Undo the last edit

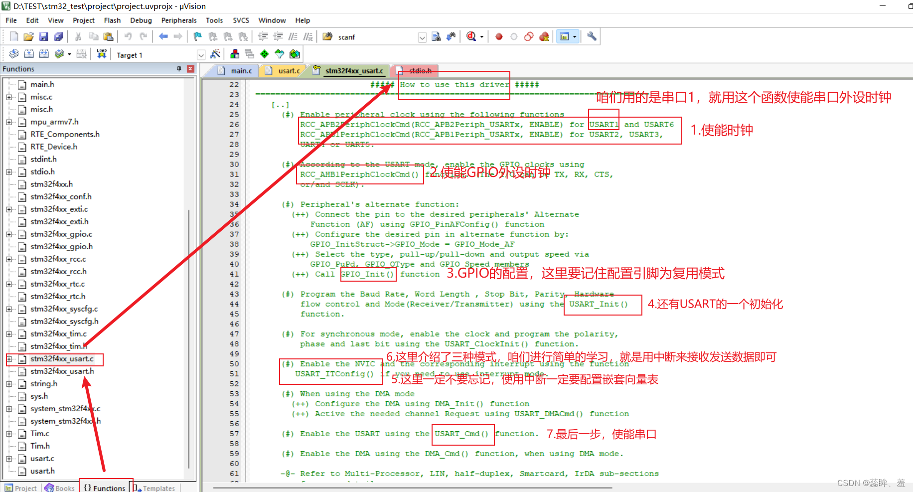coord(128,36)
